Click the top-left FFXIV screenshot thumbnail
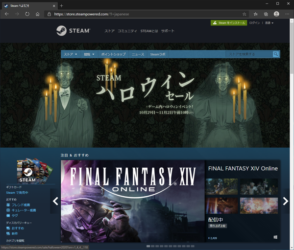Viewport: 294px width, 250px height. [221, 186]
